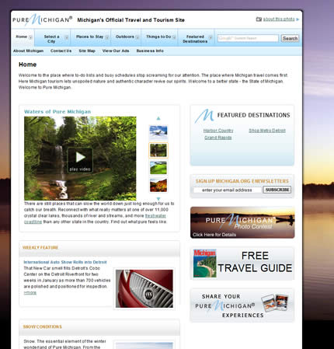Click the SUBSCRIBE button
The height and width of the screenshot is (349, 334).
[x=277, y=190]
